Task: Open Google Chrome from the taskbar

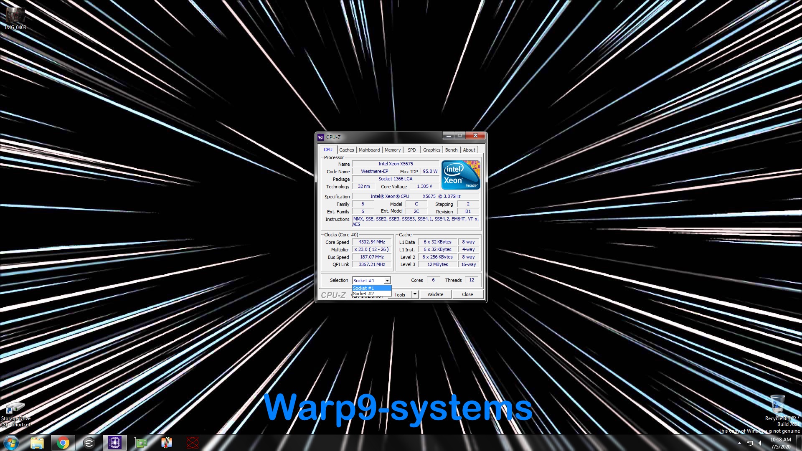Action: (x=63, y=443)
